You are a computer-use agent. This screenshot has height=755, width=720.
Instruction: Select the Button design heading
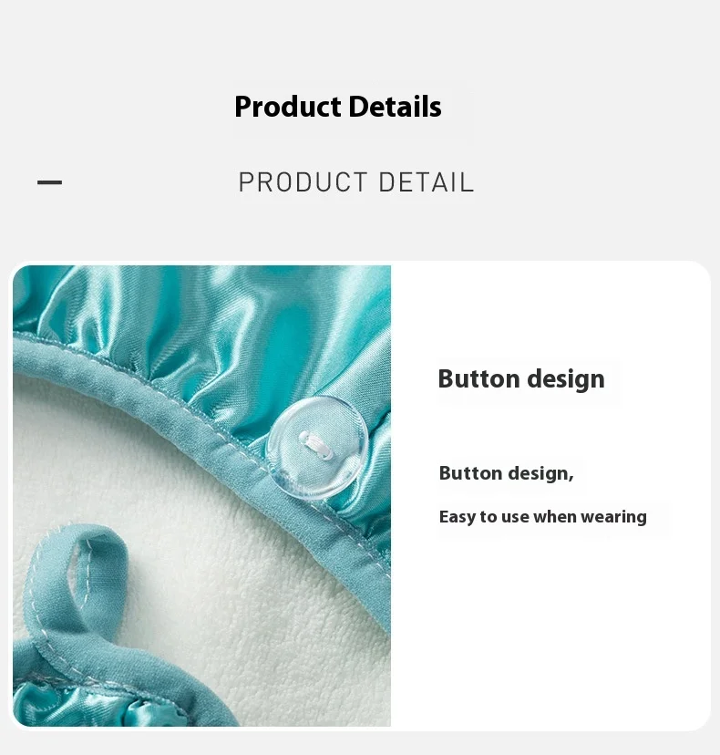[521, 378]
